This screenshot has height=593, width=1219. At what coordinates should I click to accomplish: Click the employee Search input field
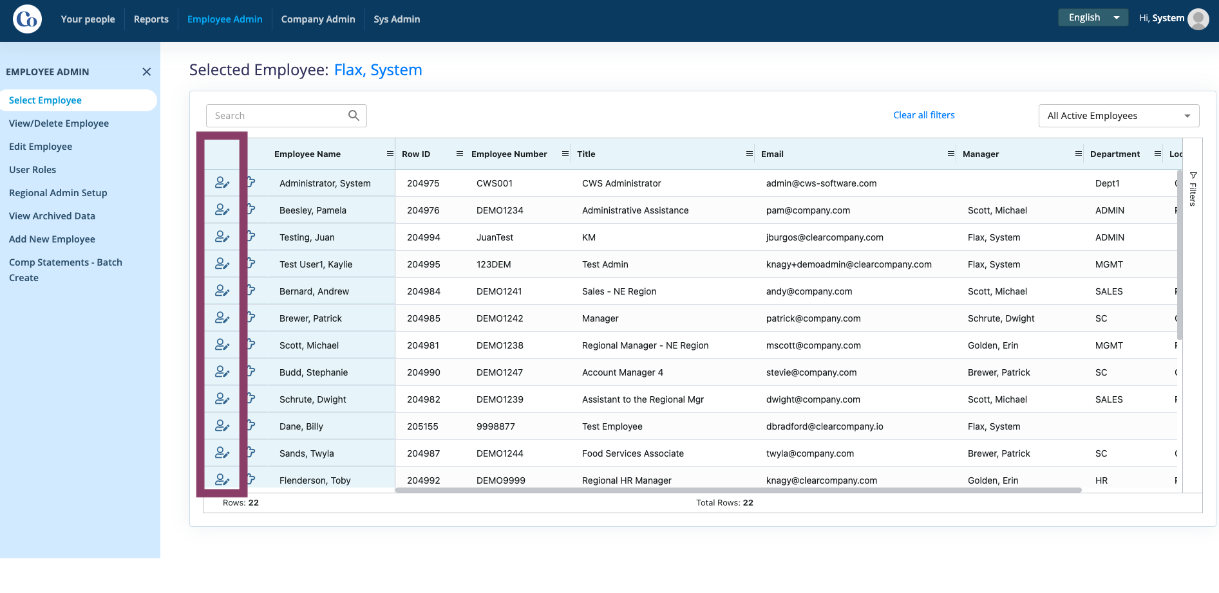[277, 116]
